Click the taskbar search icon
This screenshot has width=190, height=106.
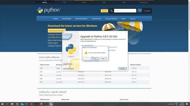[x=7, y=104]
